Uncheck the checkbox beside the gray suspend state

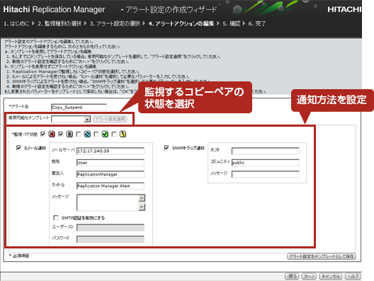pyautogui.click(x=61, y=134)
